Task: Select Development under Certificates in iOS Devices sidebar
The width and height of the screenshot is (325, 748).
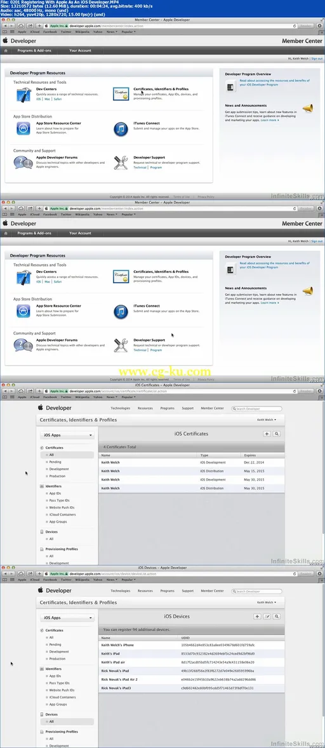Action: (59, 651)
